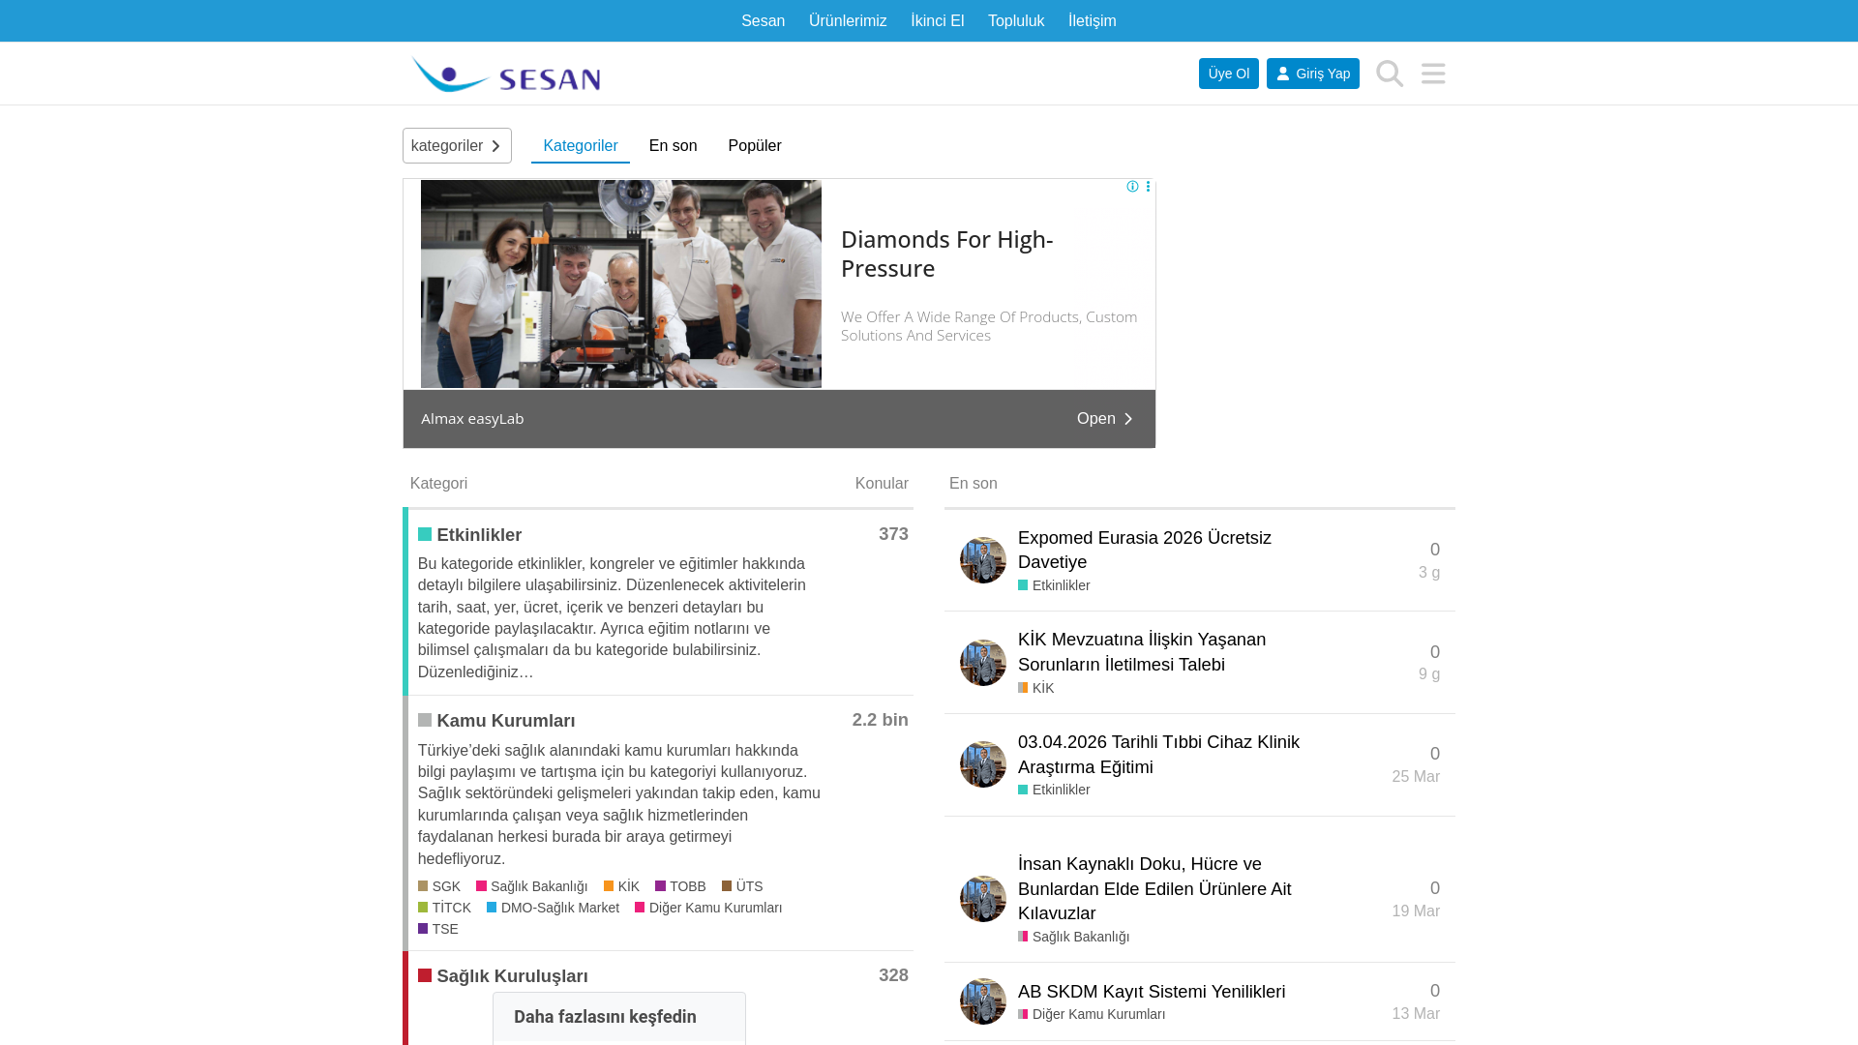Click avatar beside İnsan Kaynaklı Doku topic
1858x1045 pixels.
click(983, 899)
